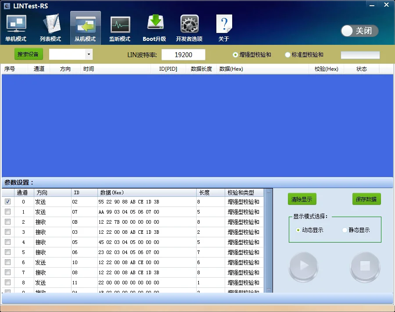Image resolution: width=395 pixels, height=312 pixels.
Task: Click 发送 direction cell of channel 1
Action: coord(41,212)
